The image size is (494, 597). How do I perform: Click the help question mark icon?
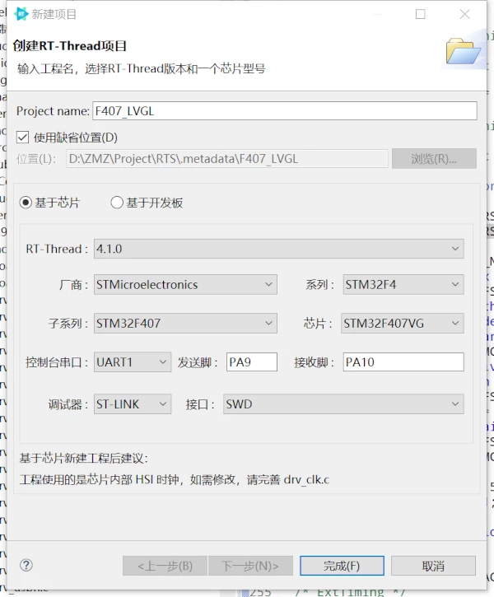[26, 565]
